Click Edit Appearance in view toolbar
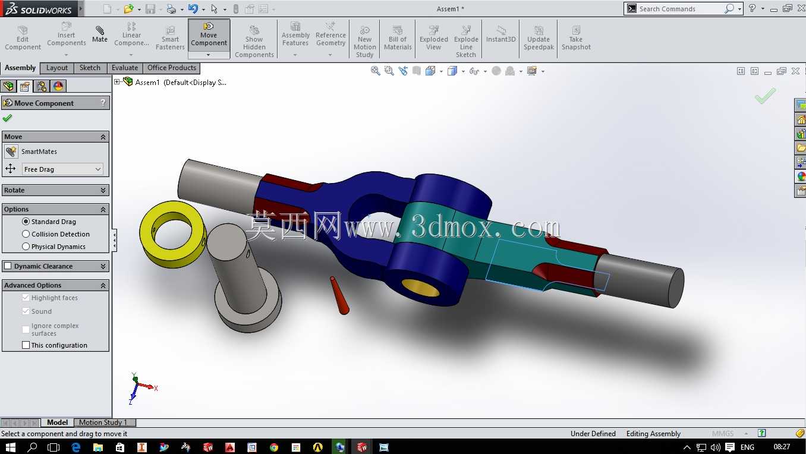 point(496,71)
